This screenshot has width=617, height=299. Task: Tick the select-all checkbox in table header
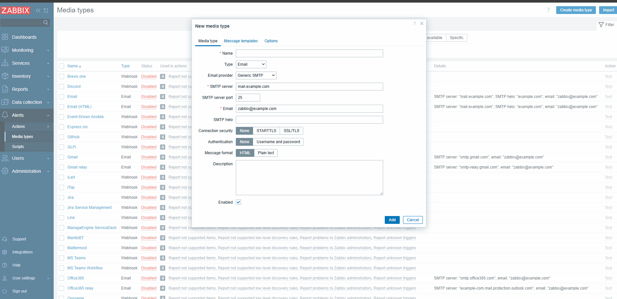tap(61, 66)
